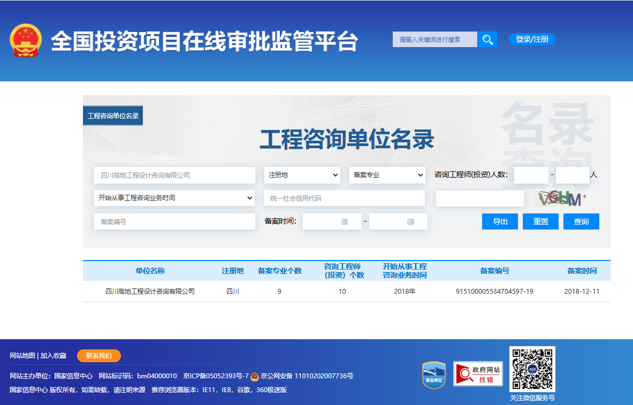Click the 加入收藏 link
633x405 pixels.
(54, 356)
